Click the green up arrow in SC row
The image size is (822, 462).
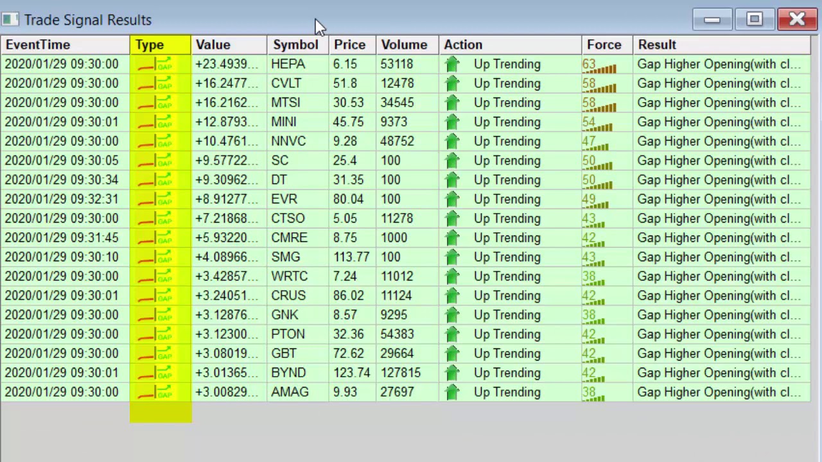pyautogui.click(x=452, y=160)
